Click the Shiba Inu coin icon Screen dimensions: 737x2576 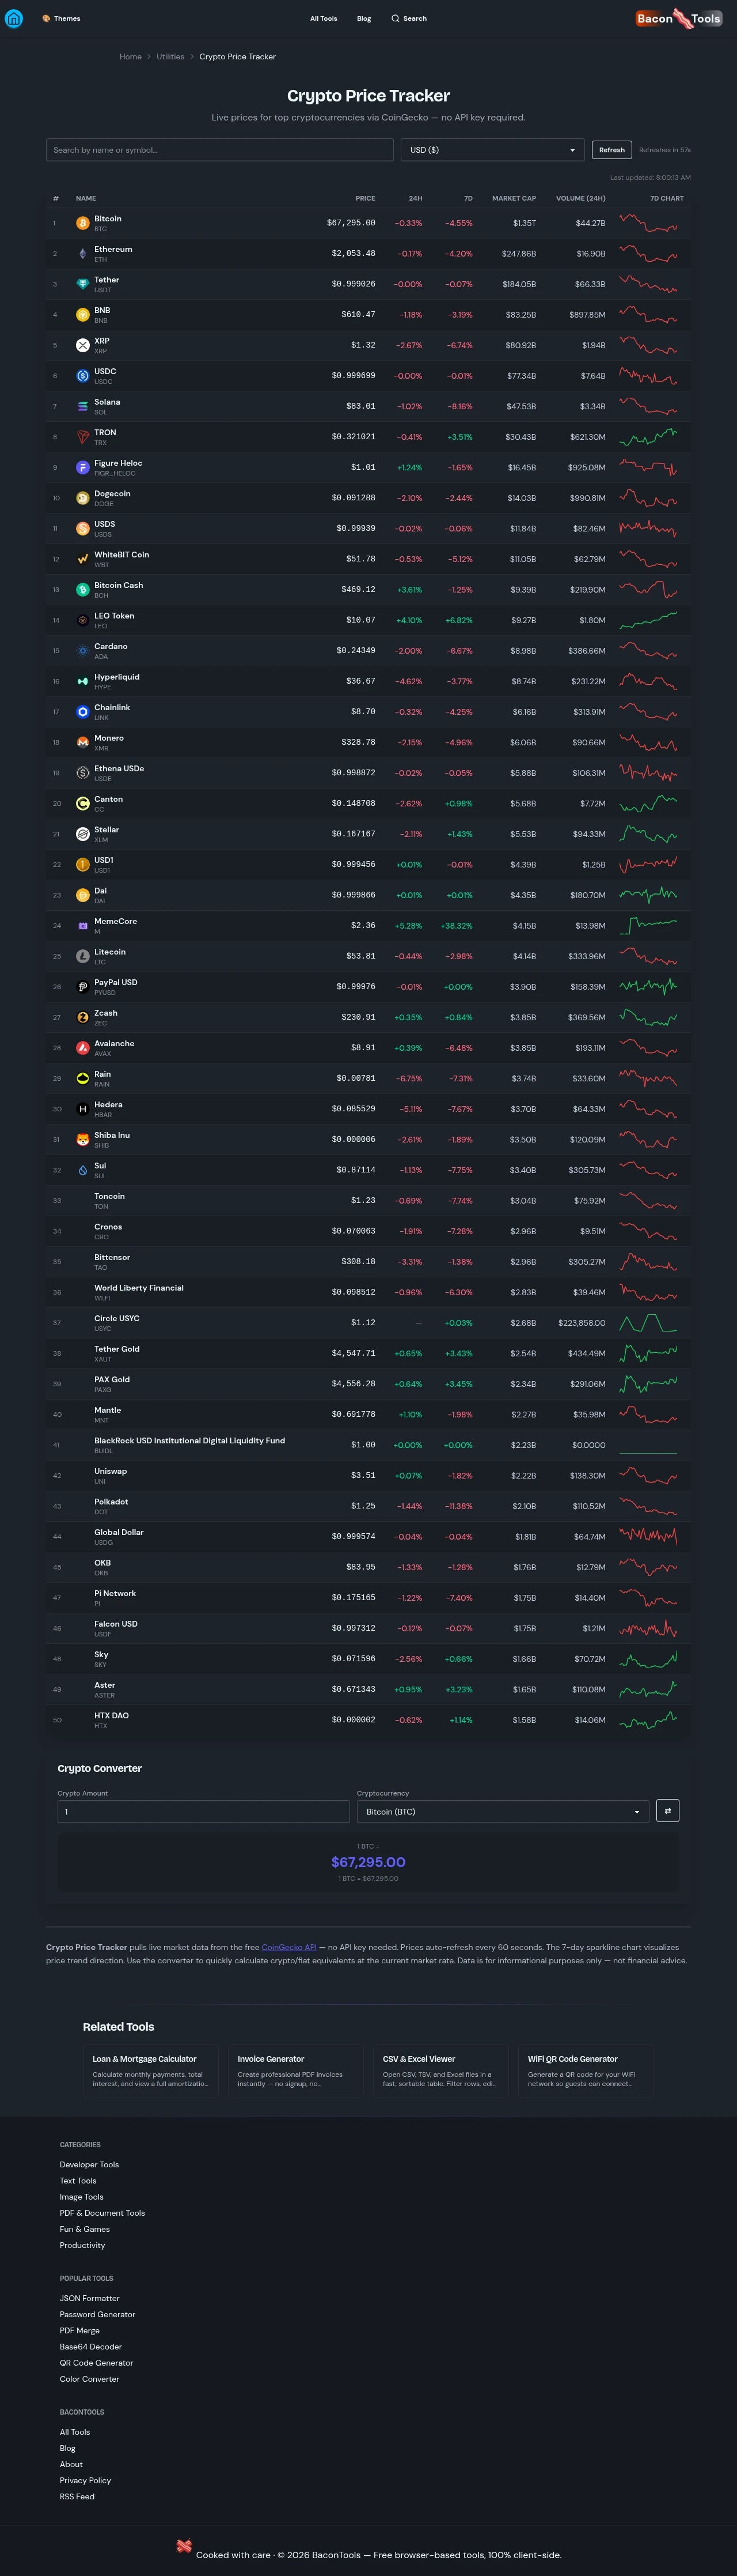(83, 1140)
